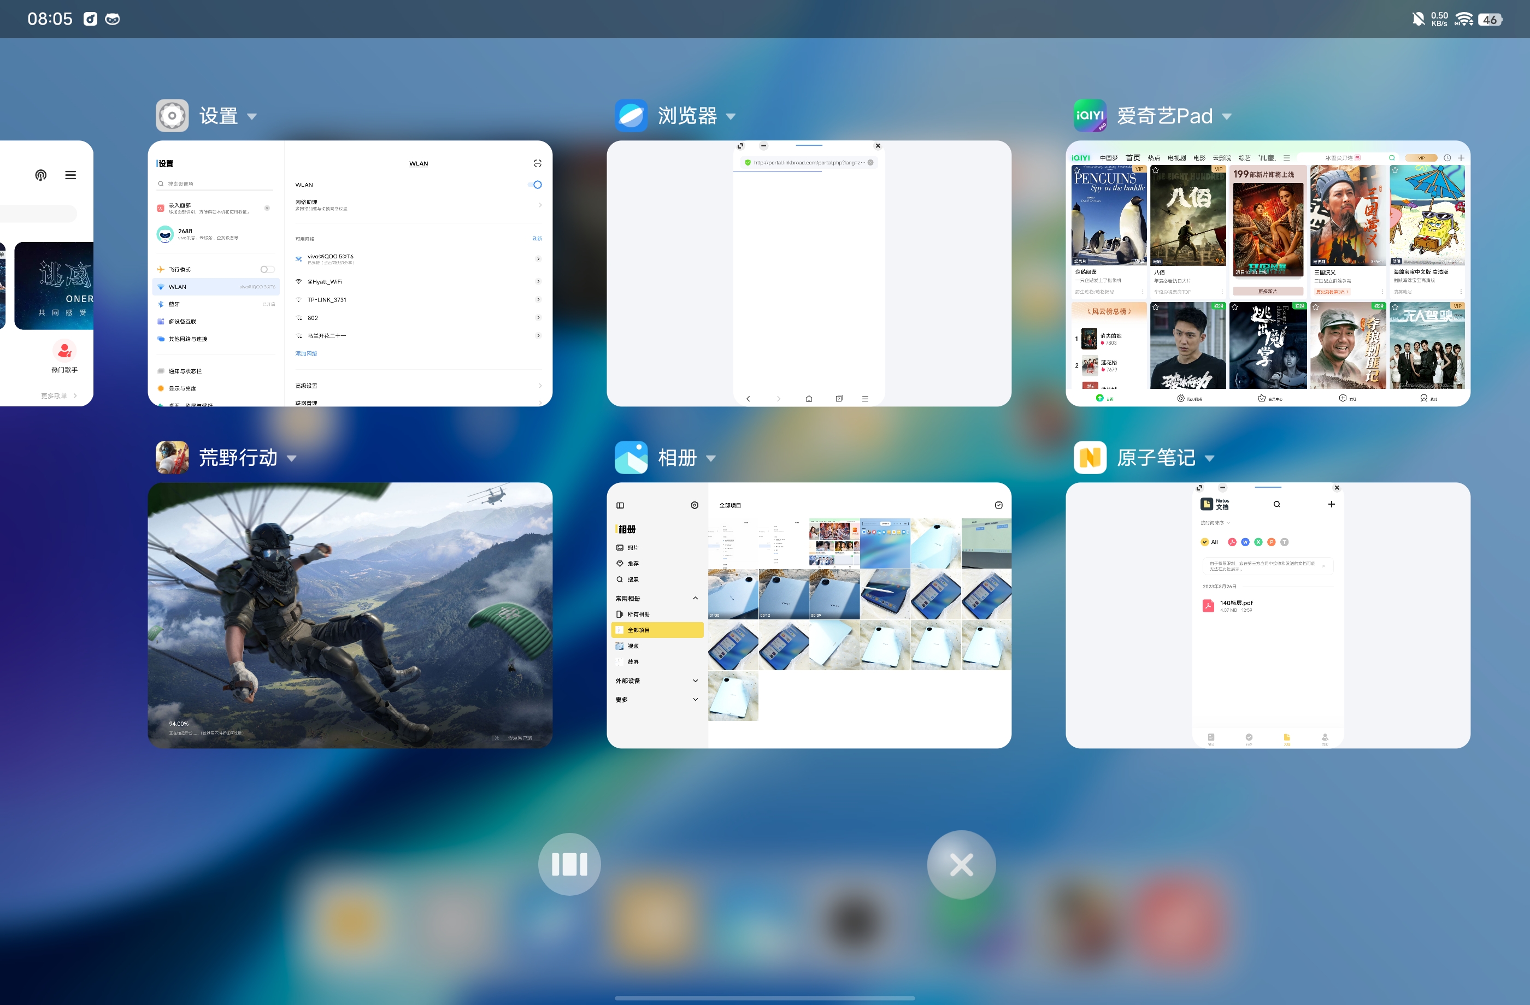
Task: Click the 添加网络 link in WLAN settings
Action: pyautogui.click(x=306, y=353)
